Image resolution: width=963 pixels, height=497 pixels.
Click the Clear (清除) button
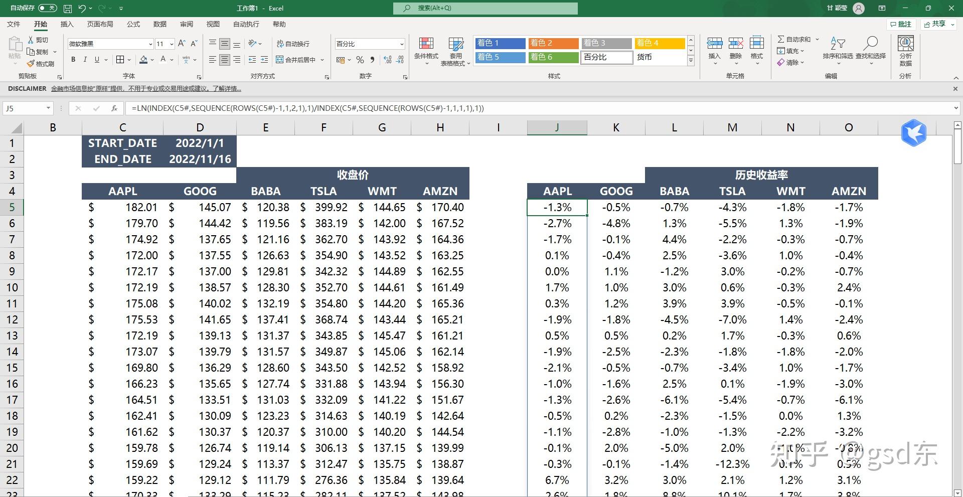pyautogui.click(x=790, y=62)
